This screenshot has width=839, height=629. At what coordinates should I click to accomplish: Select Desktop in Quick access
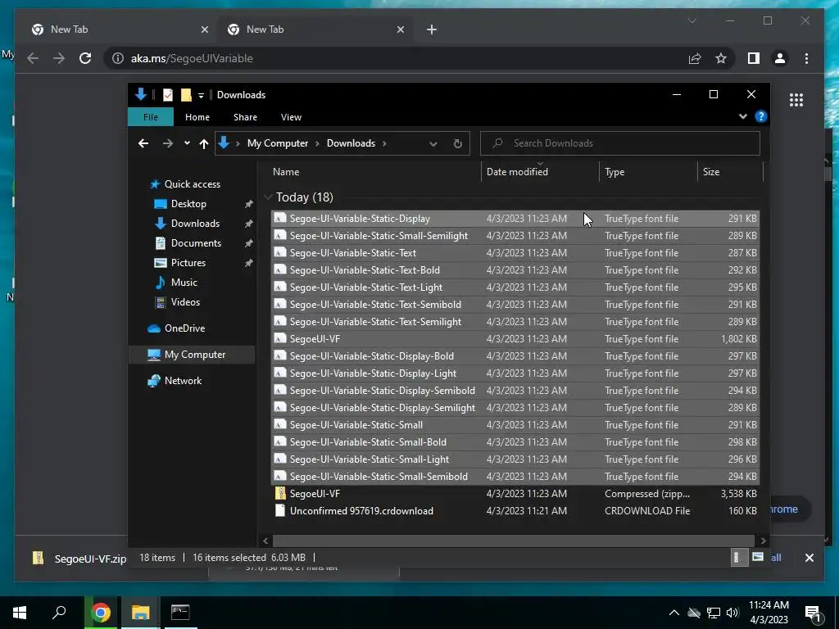coord(188,204)
